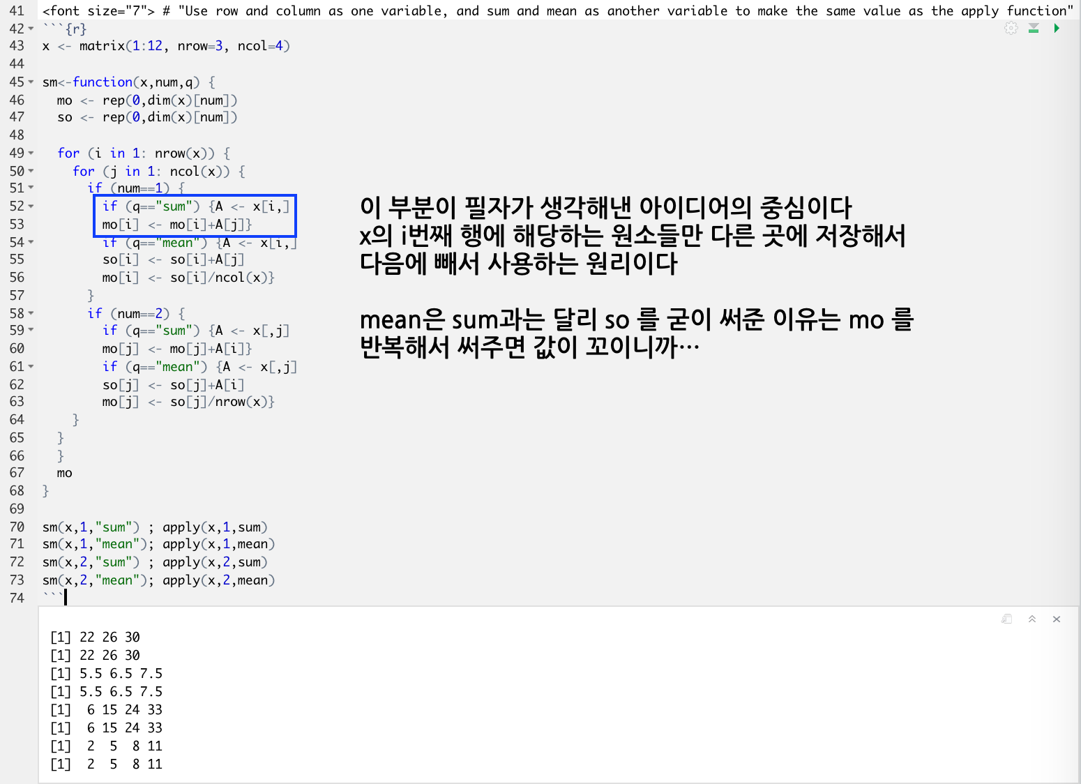Screen dimensions: 1081x784
Task: Click 'mo[j] <- mo[j]+A[i]}' line
Action: pos(177,349)
